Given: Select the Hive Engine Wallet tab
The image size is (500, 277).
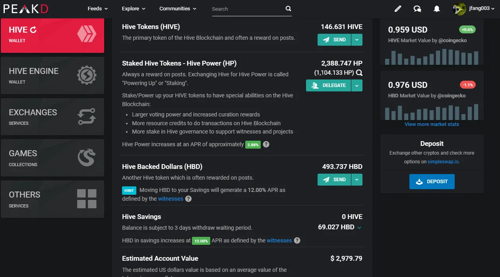Looking at the screenshot, I should [x=52, y=76].
